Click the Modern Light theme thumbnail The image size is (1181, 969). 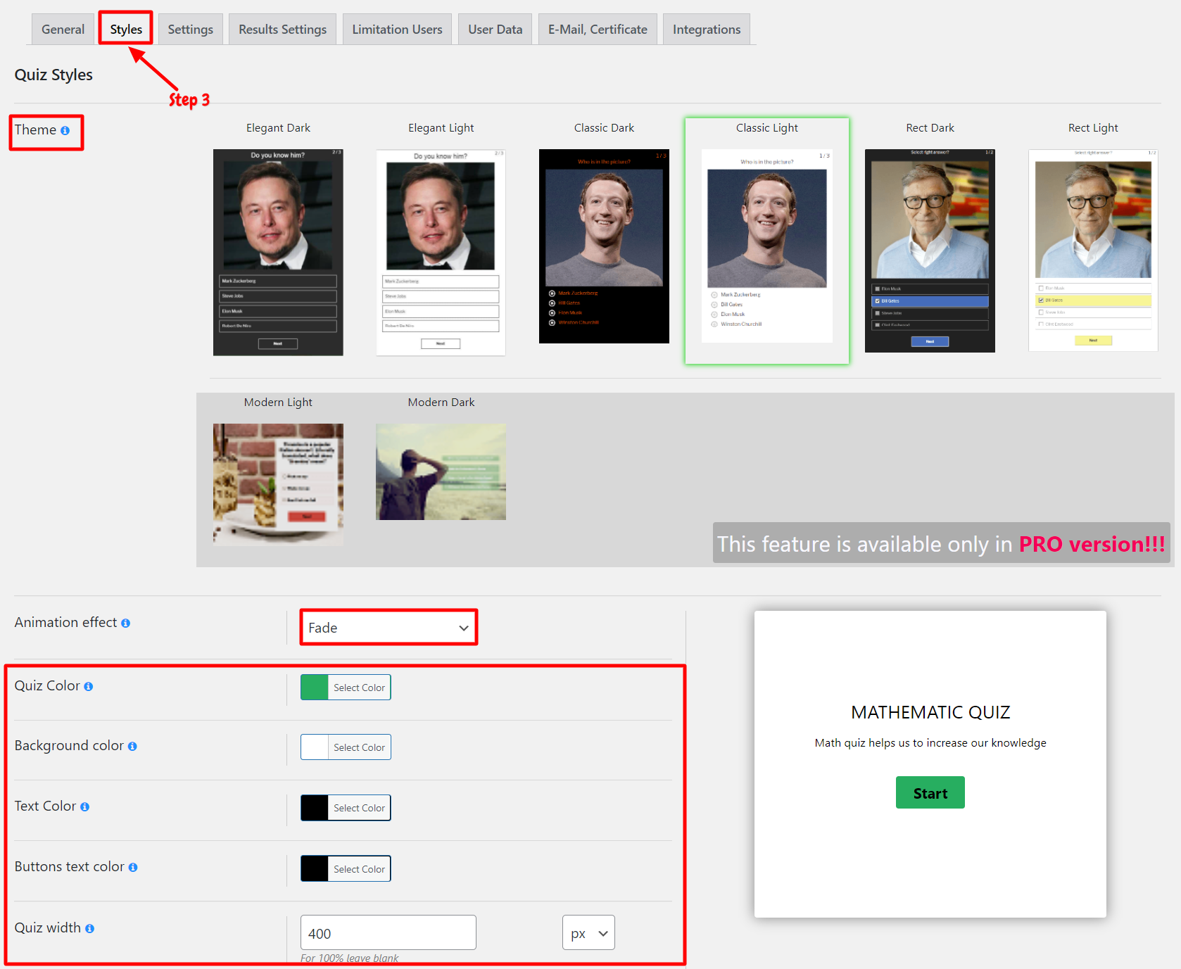click(x=278, y=485)
